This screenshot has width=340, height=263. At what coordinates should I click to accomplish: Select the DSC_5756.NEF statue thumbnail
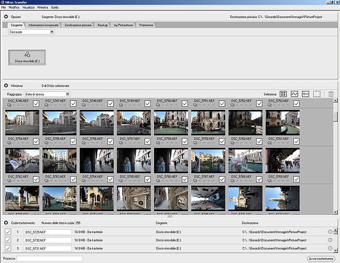point(97,160)
